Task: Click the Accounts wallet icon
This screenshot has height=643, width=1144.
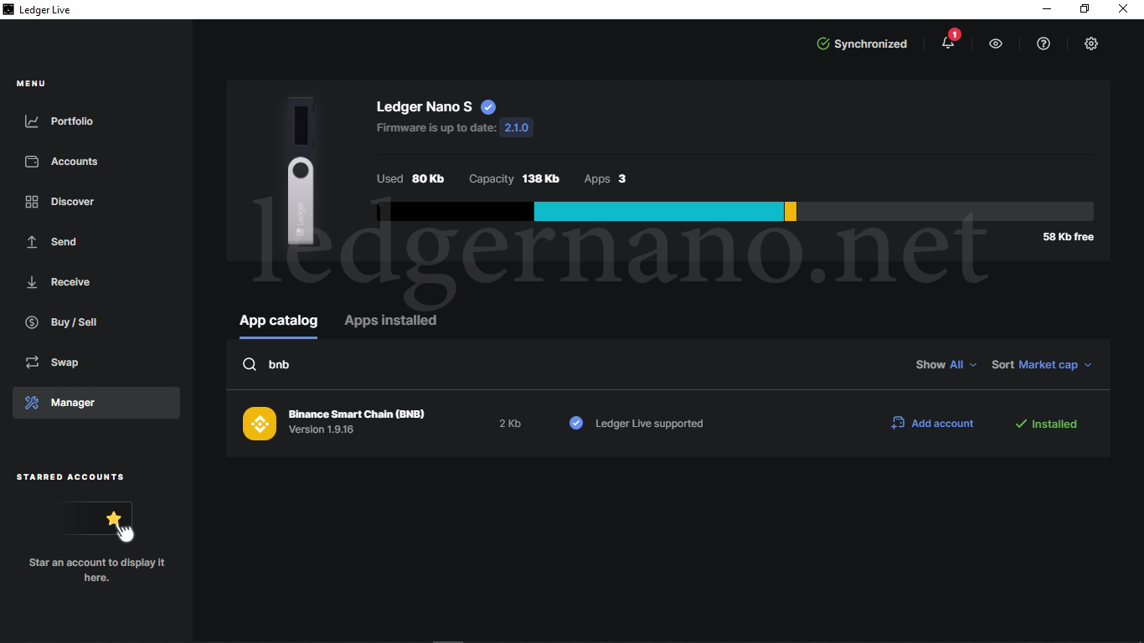Action: pos(32,162)
